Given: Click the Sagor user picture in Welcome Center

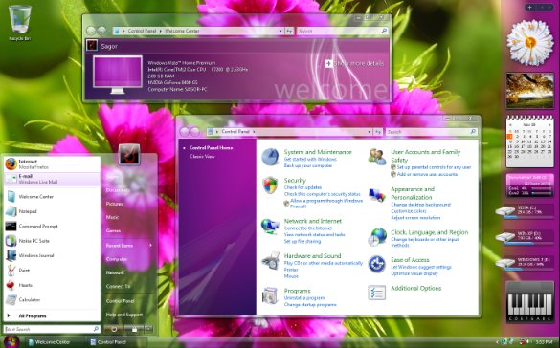Looking at the screenshot, I should tap(92, 45).
